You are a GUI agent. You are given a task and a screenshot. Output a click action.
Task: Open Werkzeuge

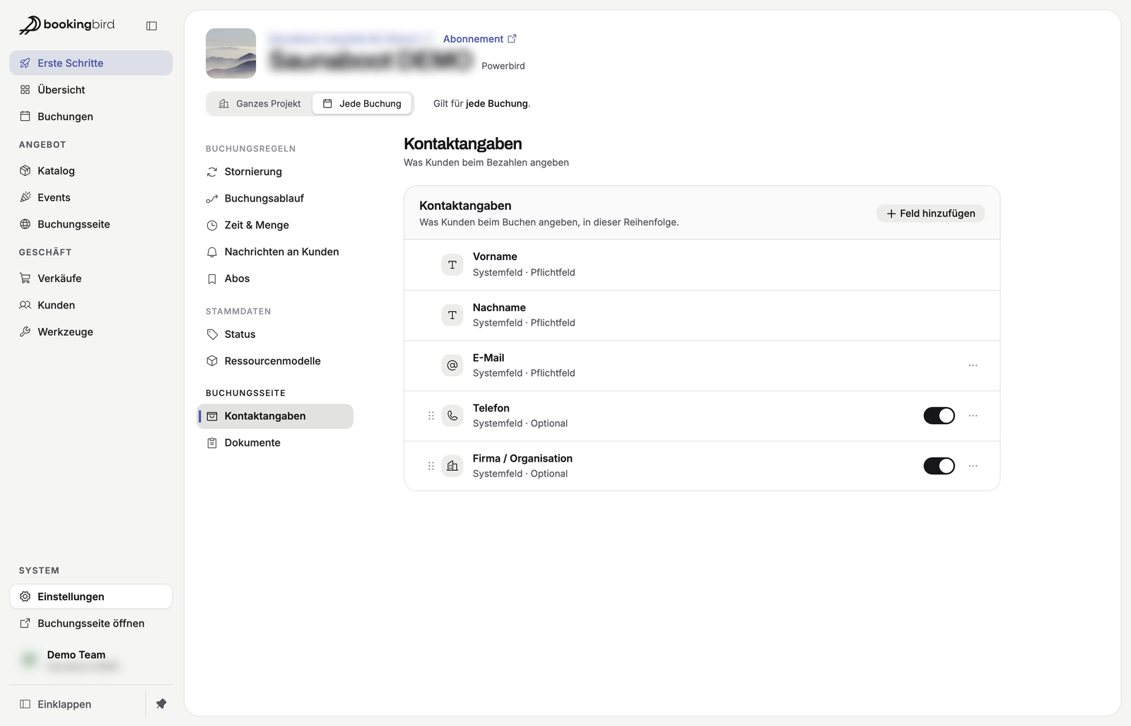tap(91, 332)
